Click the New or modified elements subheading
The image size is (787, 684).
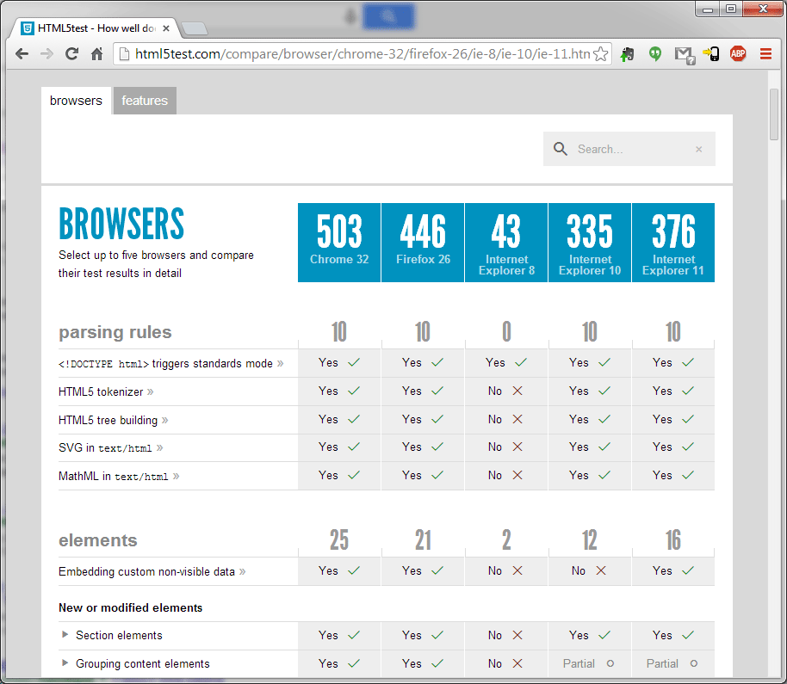131,607
